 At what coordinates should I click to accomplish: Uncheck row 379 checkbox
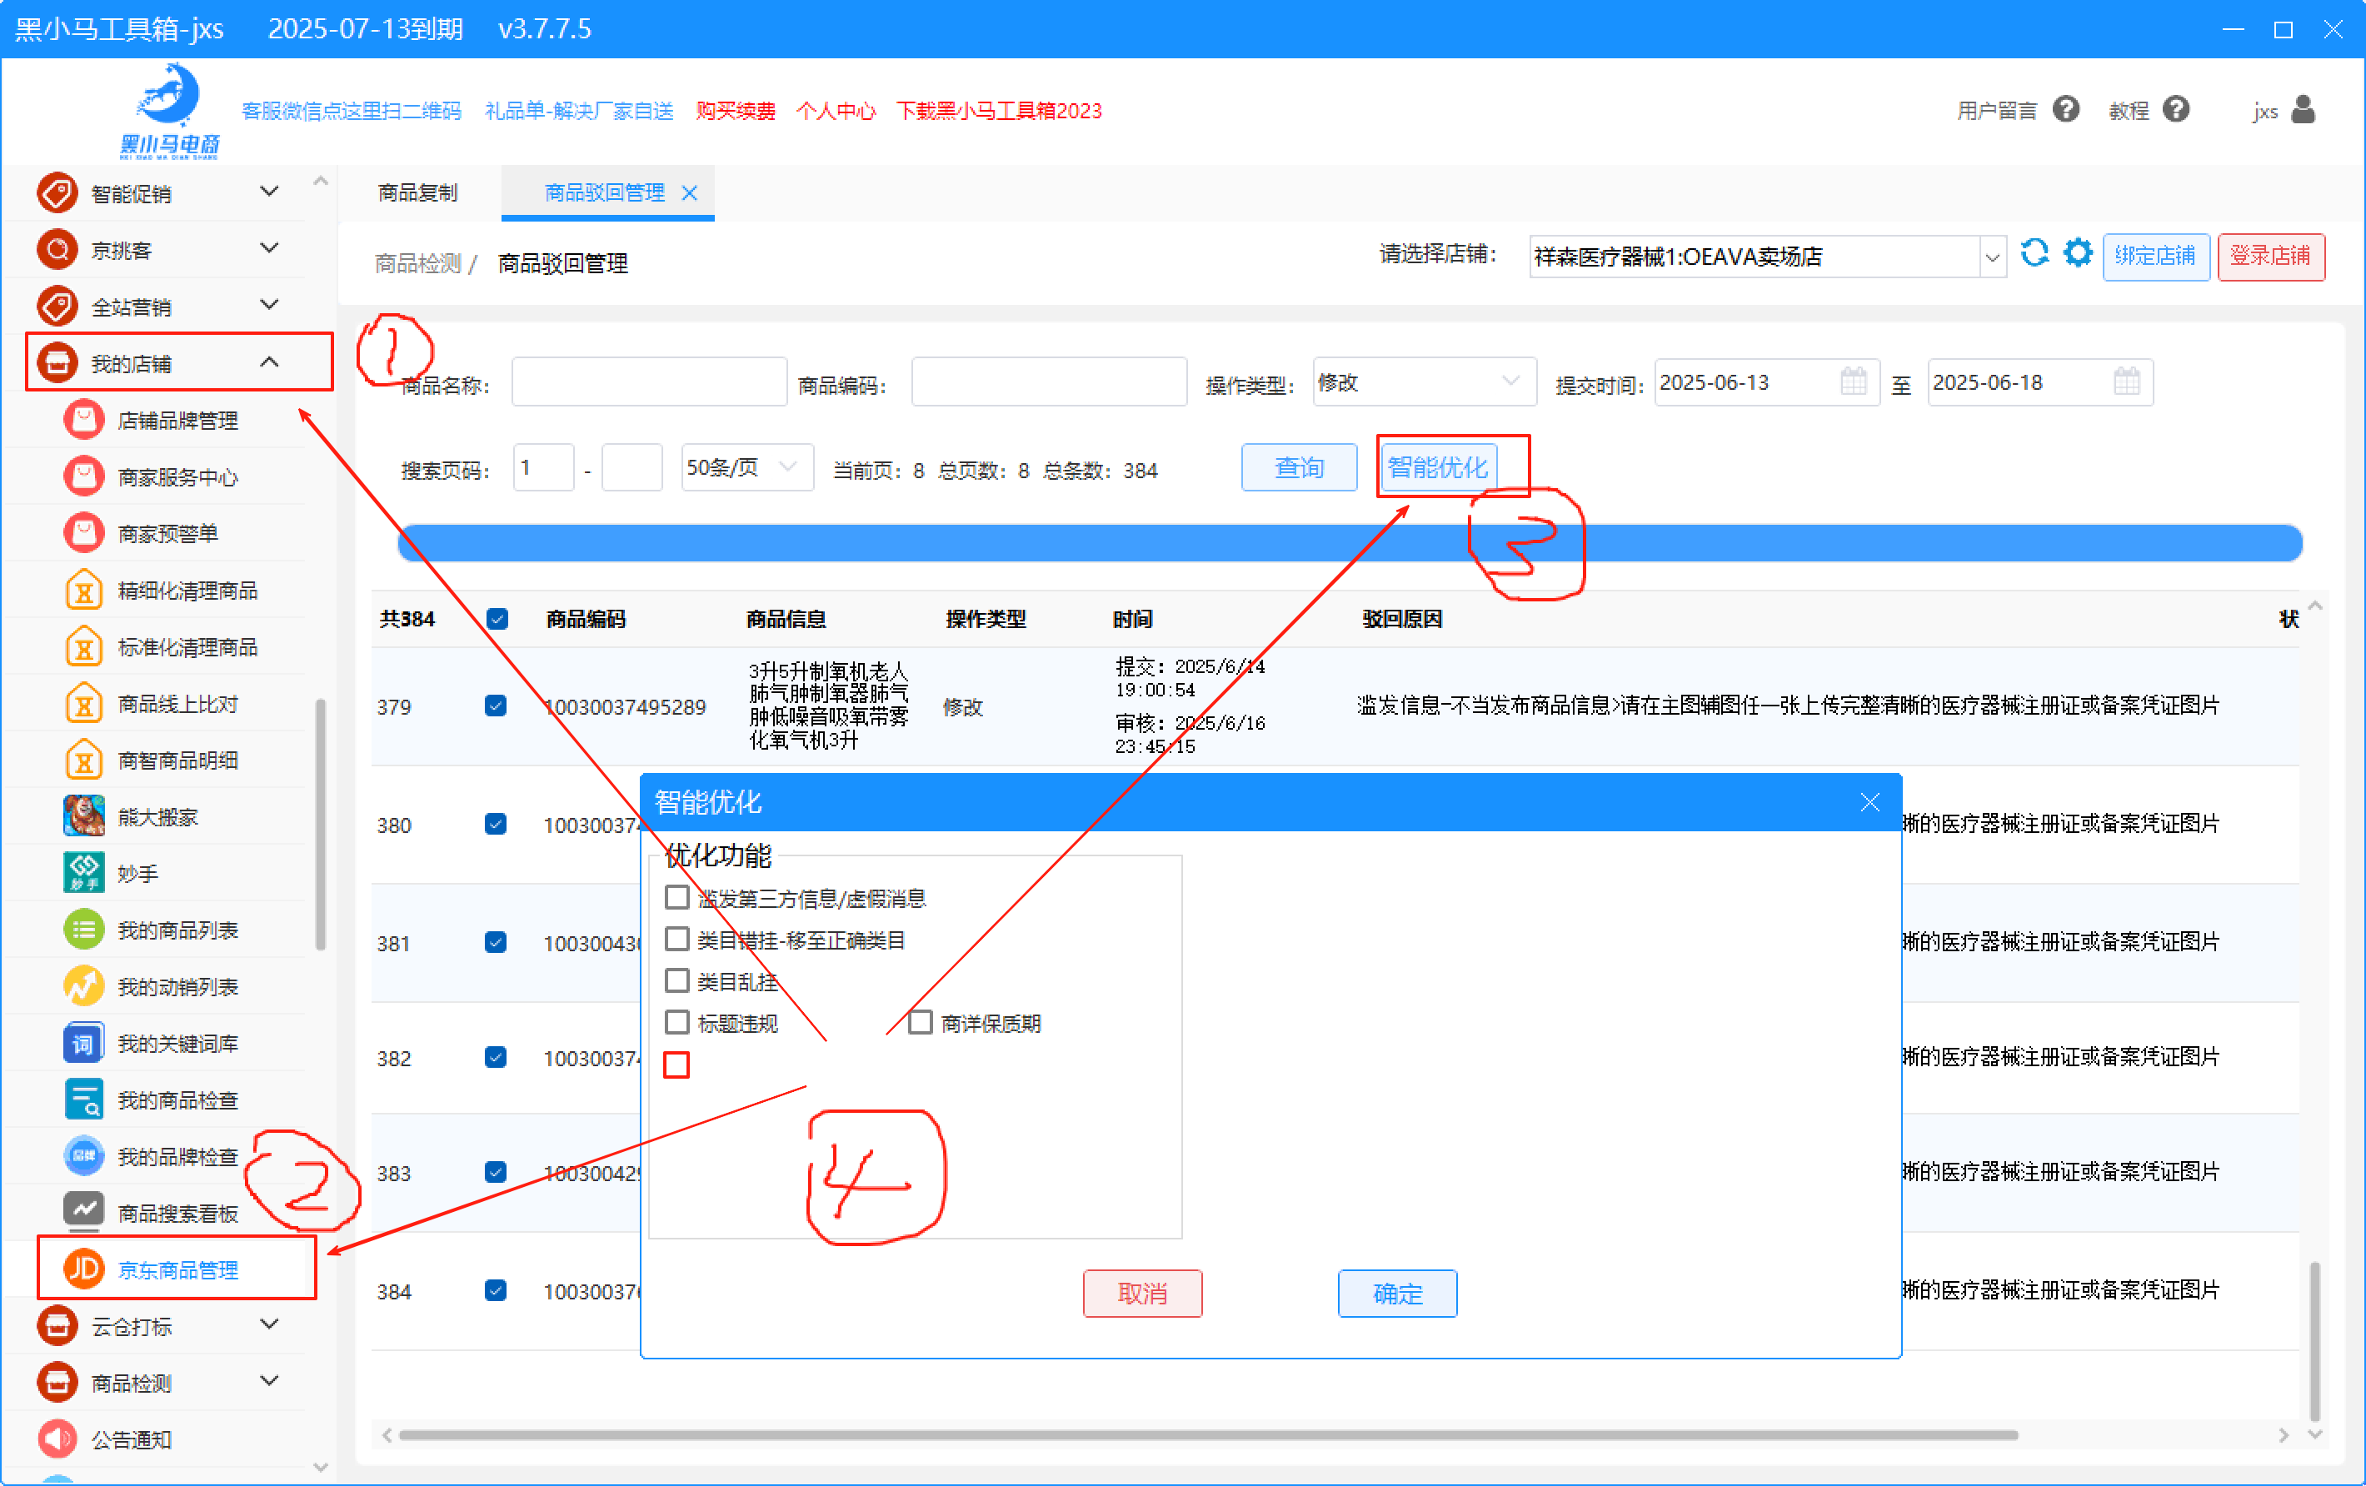[497, 706]
